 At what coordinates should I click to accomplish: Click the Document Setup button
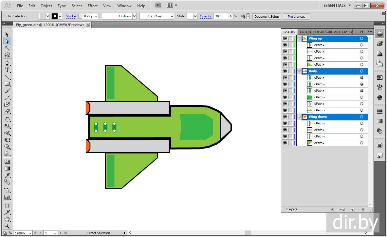click(267, 16)
